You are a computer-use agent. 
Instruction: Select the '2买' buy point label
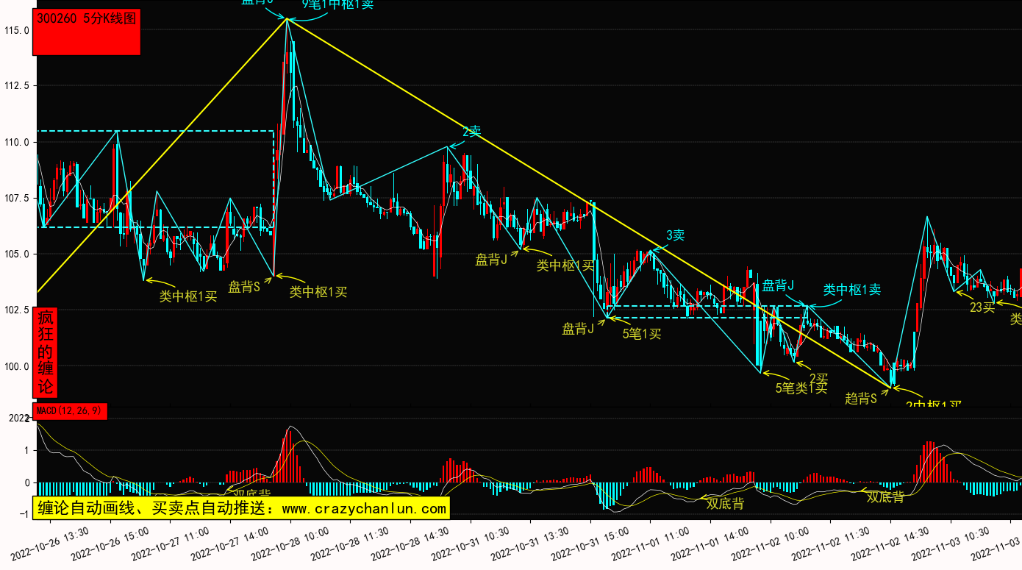pyautogui.click(x=818, y=378)
